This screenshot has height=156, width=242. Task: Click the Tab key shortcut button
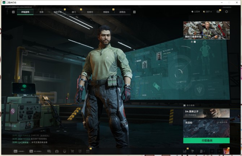coord(35,151)
